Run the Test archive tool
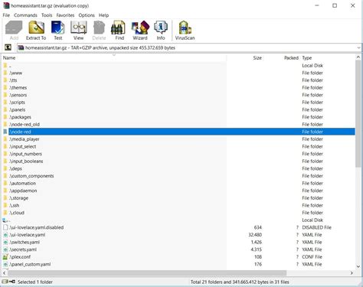 coord(58,31)
